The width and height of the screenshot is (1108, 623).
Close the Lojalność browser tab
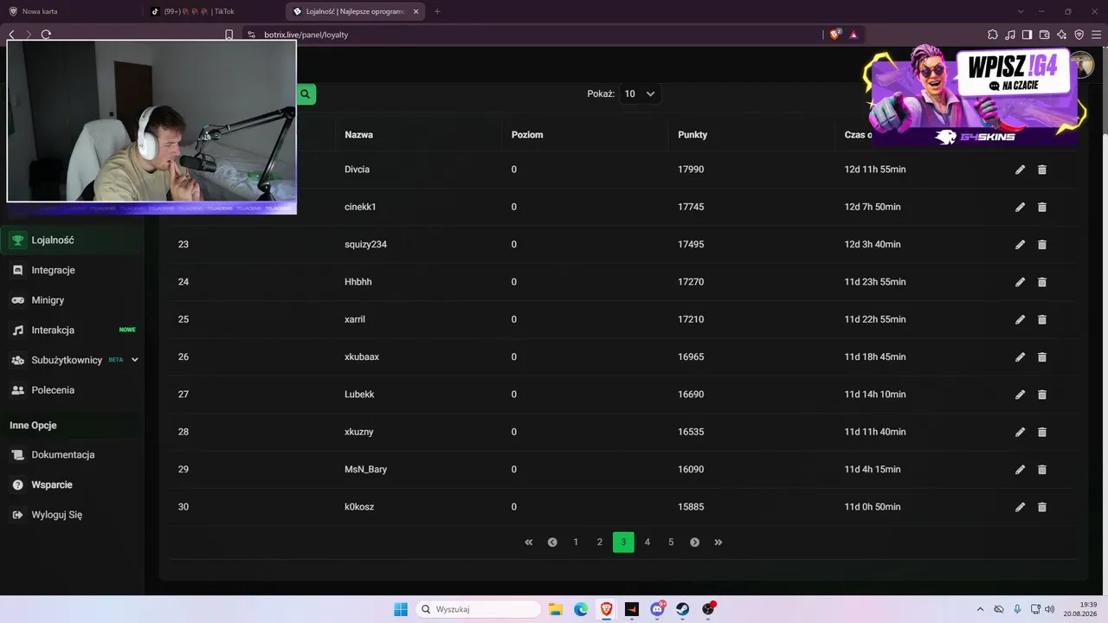(415, 11)
